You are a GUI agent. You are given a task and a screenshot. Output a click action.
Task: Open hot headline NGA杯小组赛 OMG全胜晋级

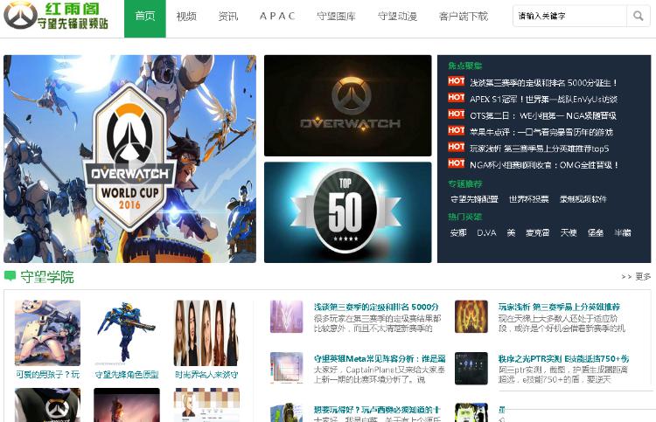(x=543, y=164)
